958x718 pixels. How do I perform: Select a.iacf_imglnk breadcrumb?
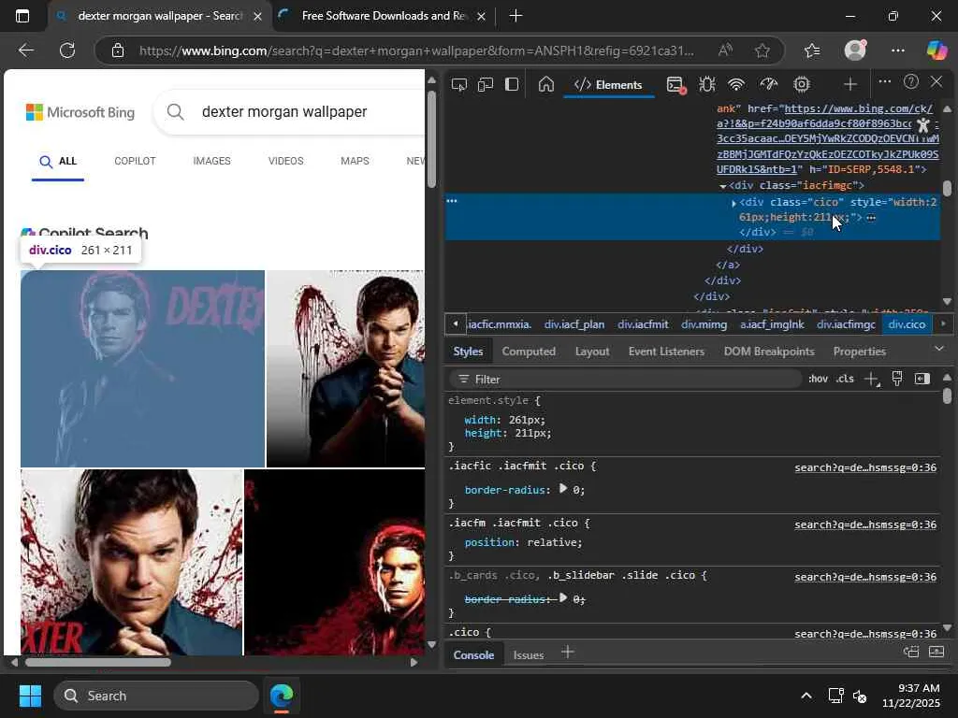(x=772, y=324)
